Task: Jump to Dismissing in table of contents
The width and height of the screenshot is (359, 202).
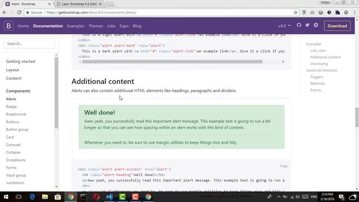Action: pos(319,63)
